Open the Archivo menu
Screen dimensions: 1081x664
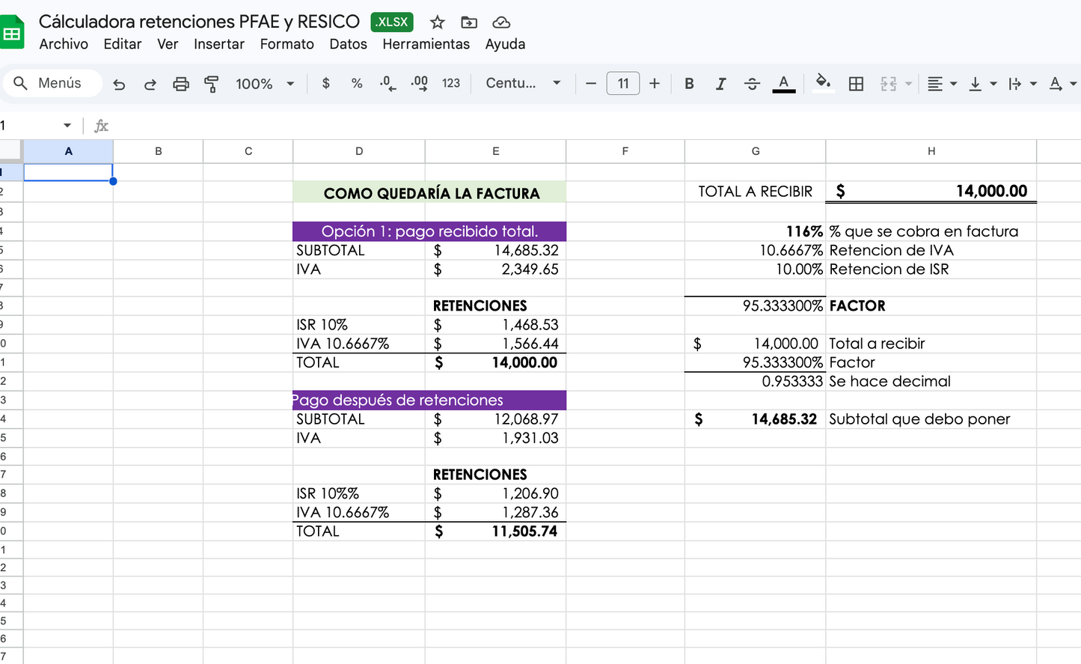(x=64, y=44)
